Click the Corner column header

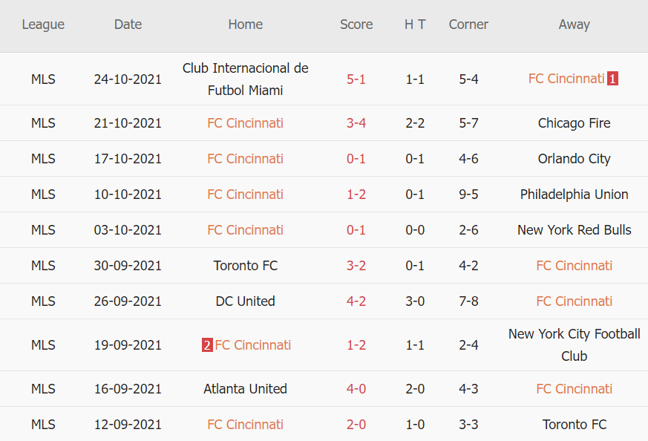(x=468, y=24)
